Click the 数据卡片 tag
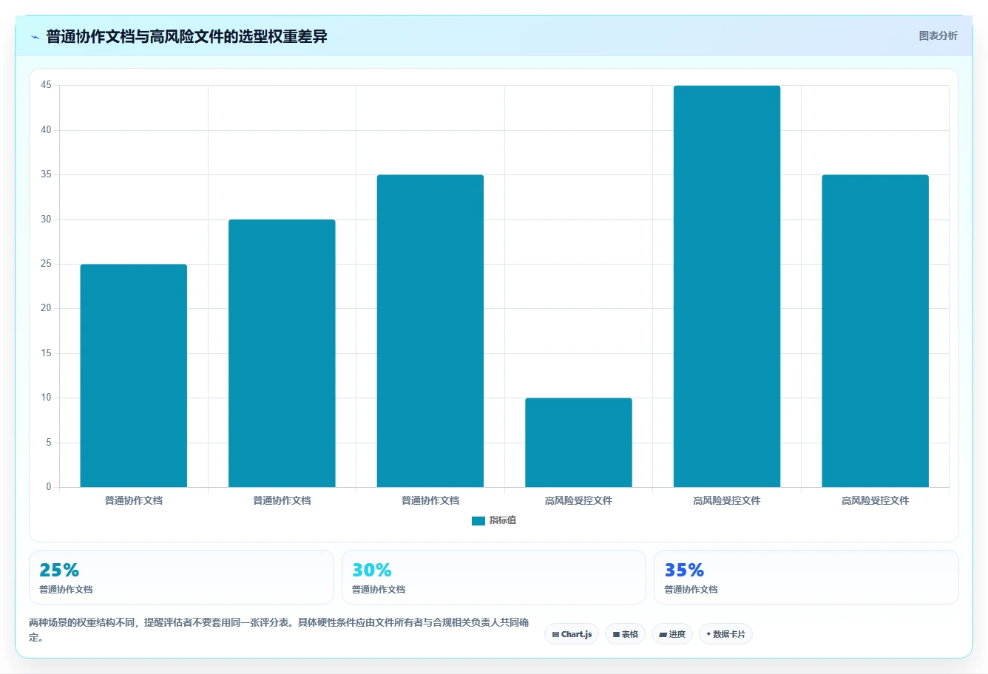The image size is (988, 674). 725,634
